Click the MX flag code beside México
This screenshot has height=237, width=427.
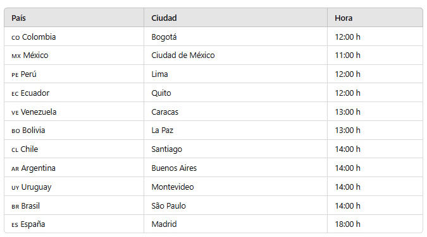(x=16, y=56)
